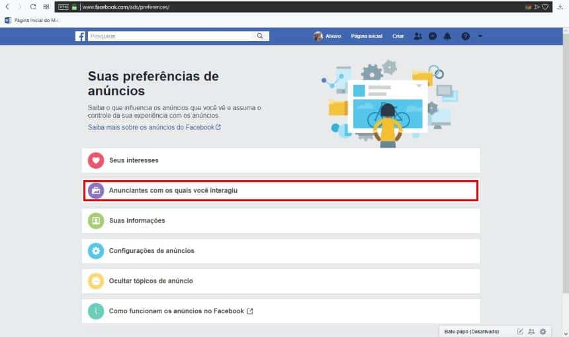Click the teal info icon for Como funcionam
Image resolution: width=569 pixels, height=337 pixels.
click(x=96, y=311)
